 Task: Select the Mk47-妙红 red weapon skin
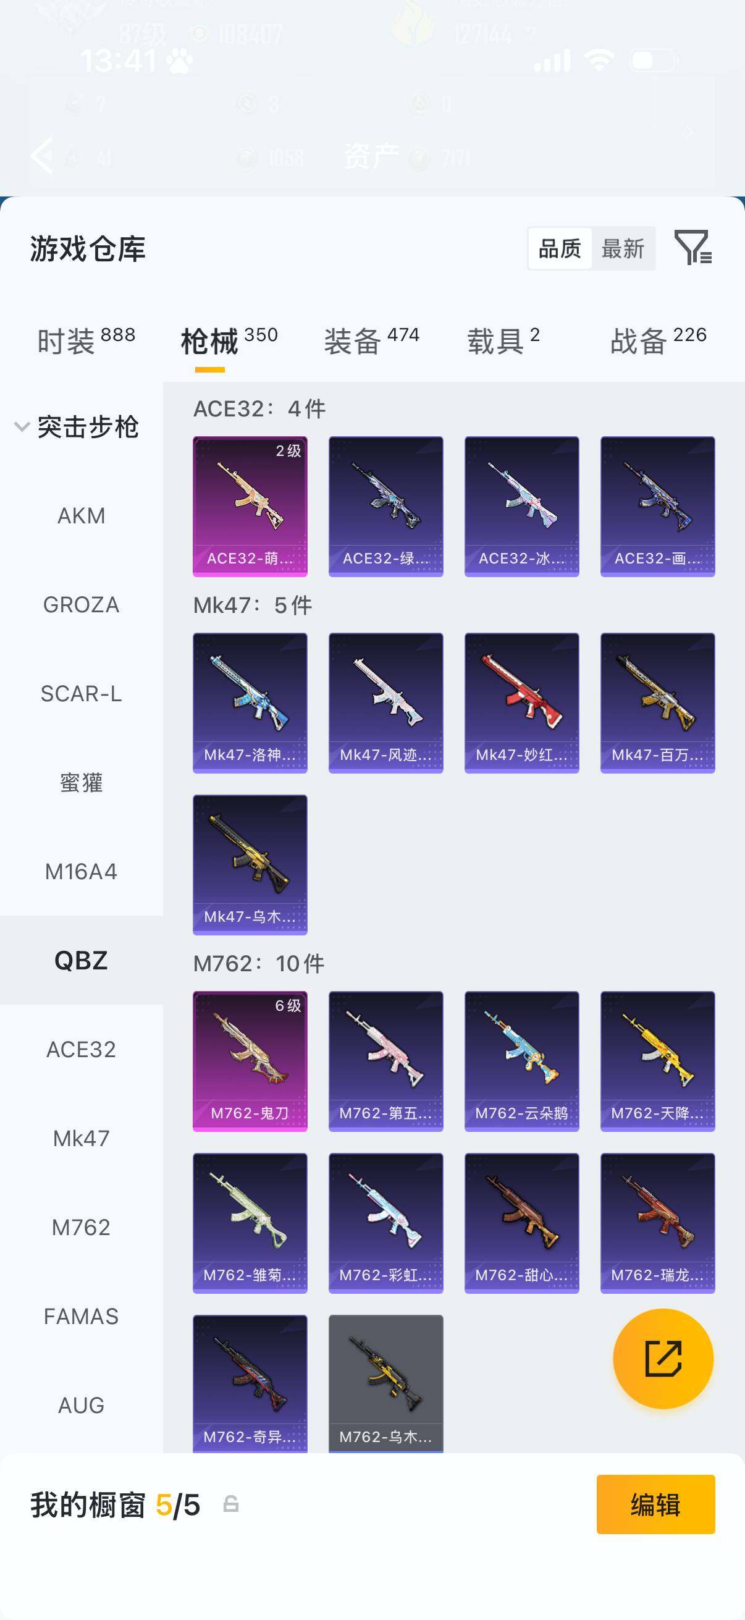tap(521, 702)
